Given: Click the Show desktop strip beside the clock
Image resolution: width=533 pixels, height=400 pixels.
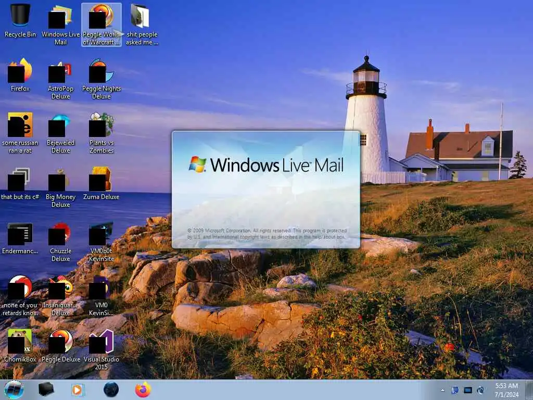Looking at the screenshot, I should pyautogui.click(x=529, y=390).
